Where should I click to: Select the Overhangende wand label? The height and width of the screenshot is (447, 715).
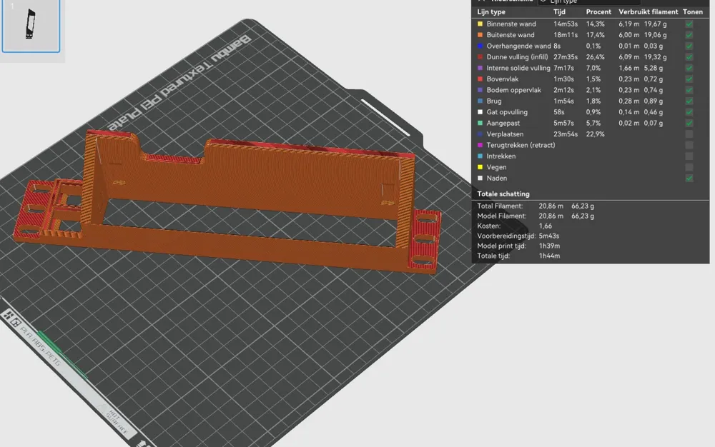tap(518, 46)
